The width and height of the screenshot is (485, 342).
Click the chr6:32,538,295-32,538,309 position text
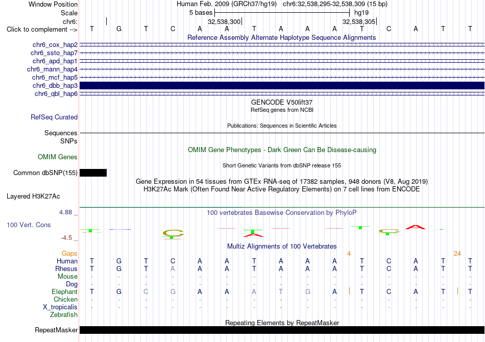click(335, 4)
